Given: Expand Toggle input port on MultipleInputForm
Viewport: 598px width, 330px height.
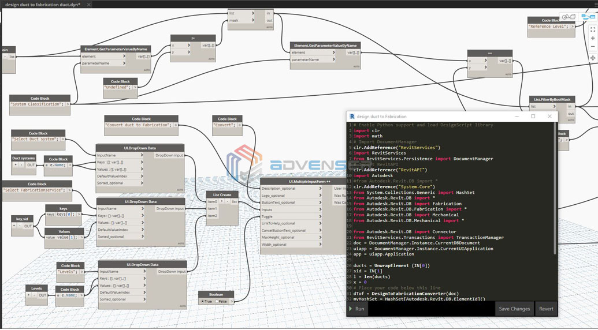Looking at the screenshot, I should [x=320, y=216].
